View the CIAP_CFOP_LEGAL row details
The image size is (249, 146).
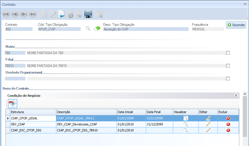[x=186, y=118]
